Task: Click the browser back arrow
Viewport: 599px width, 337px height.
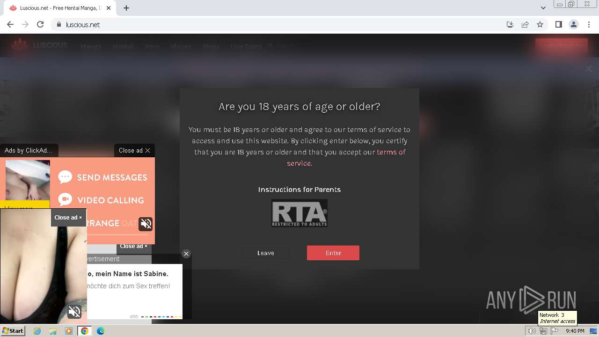Action: 10,24
